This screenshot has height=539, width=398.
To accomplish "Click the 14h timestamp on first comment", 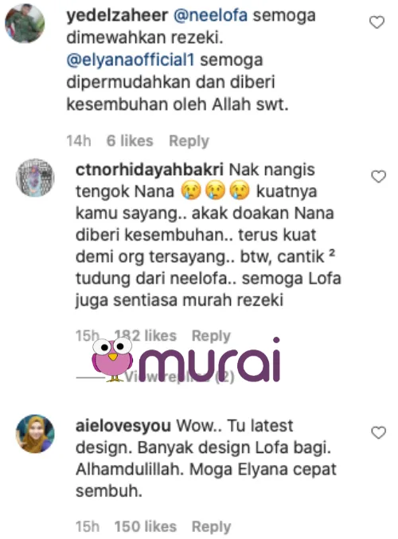I will point(79,141).
